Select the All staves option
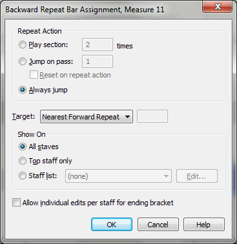237x244 pixels. [23, 147]
